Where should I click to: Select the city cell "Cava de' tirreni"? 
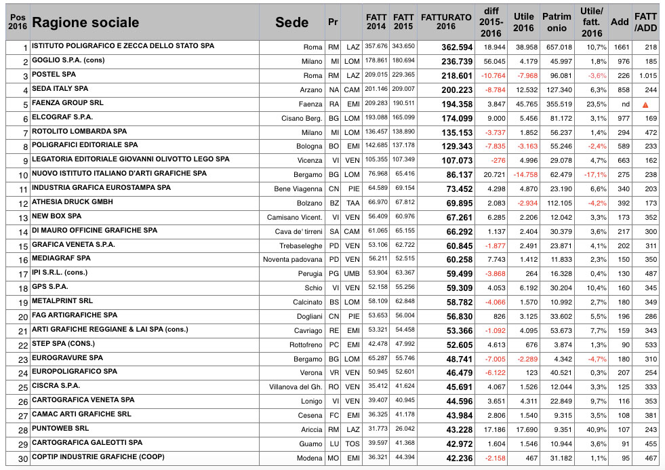coord(298,231)
